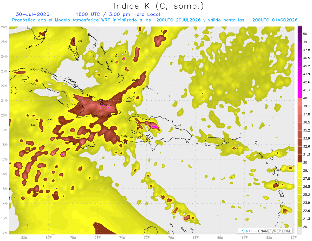Click the latitude label '18N'
312x241 pixels.
(4, 145)
